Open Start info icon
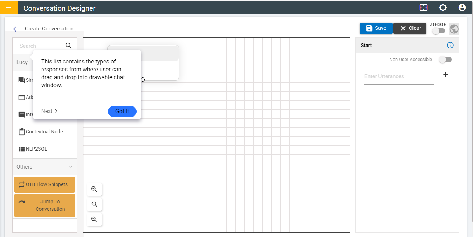The height and width of the screenshot is (237, 473). pyautogui.click(x=450, y=45)
